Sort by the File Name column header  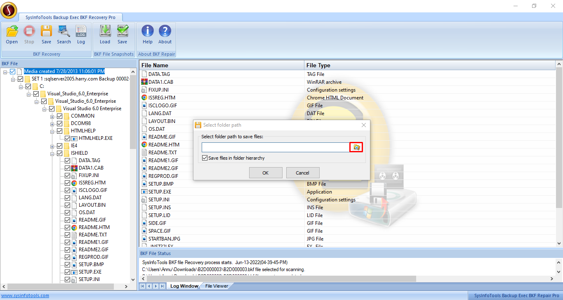click(x=222, y=65)
